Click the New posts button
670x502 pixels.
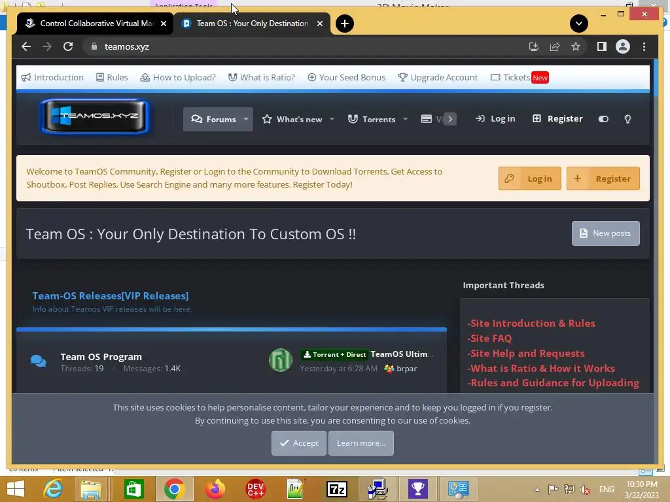coord(605,233)
